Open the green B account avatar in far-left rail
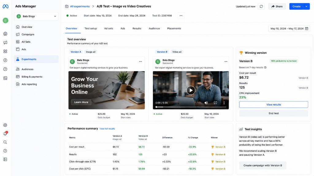Screen dimensions: 314x176 click(6, 20)
